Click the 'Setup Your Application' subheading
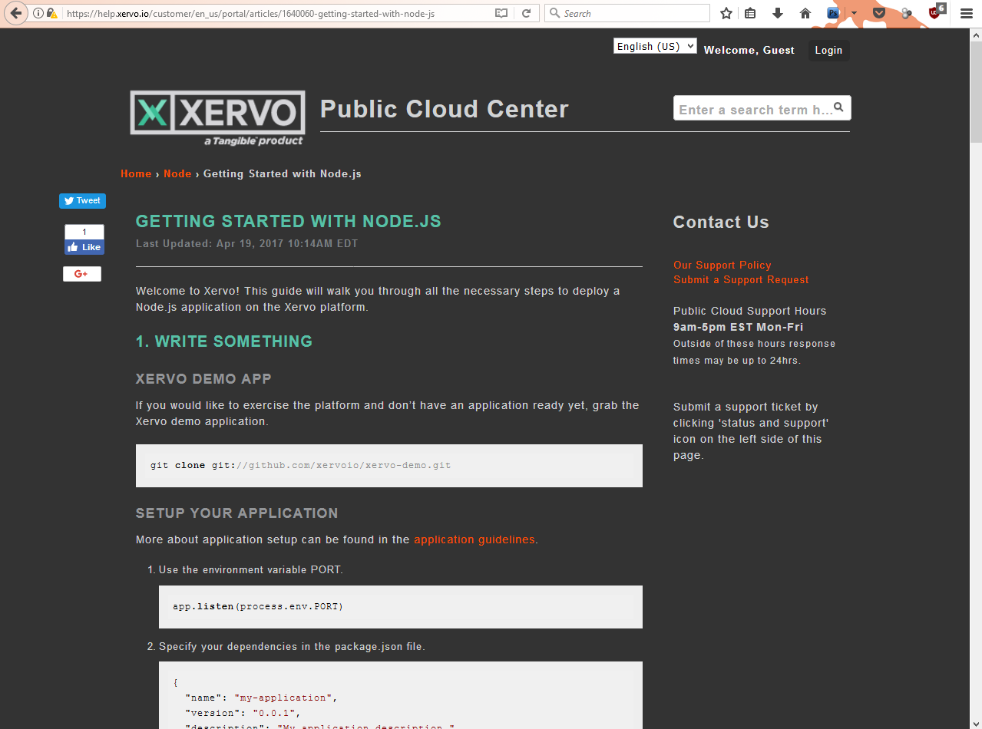This screenshot has width=982, height=729. coord(237,513)
